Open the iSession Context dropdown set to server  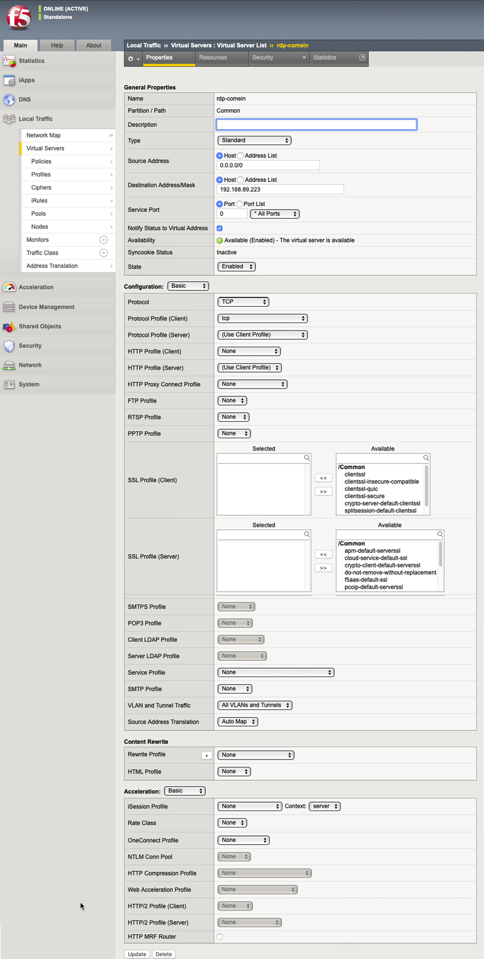pyautogui.click(x=325, y=807)
